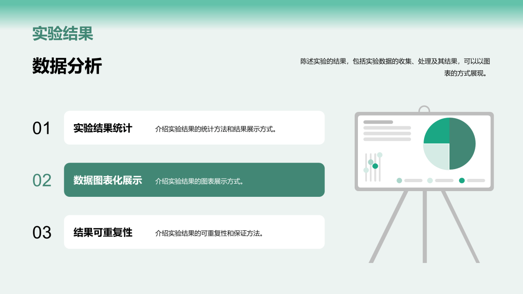Viewport: 523px width, 294px height.
Task: Click the green heading 实验结果
Action: [63, 34]
